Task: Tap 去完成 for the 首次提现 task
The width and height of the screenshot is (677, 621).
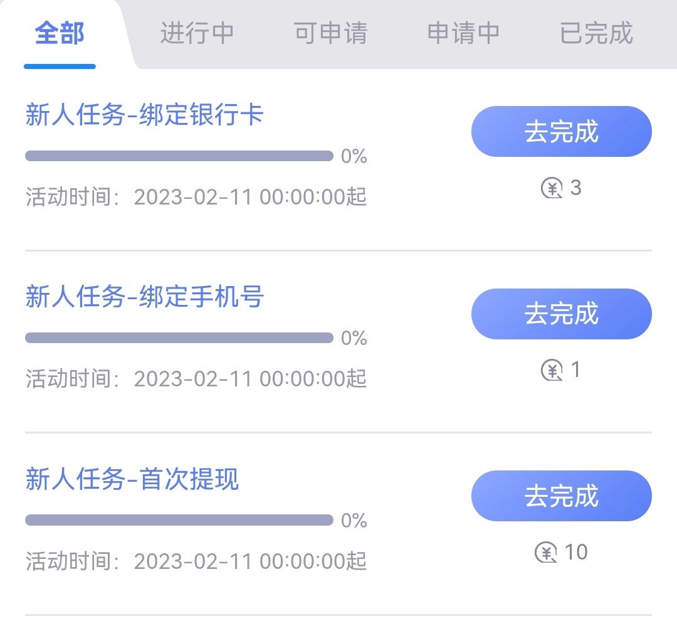Action: [x=561, y=496]
